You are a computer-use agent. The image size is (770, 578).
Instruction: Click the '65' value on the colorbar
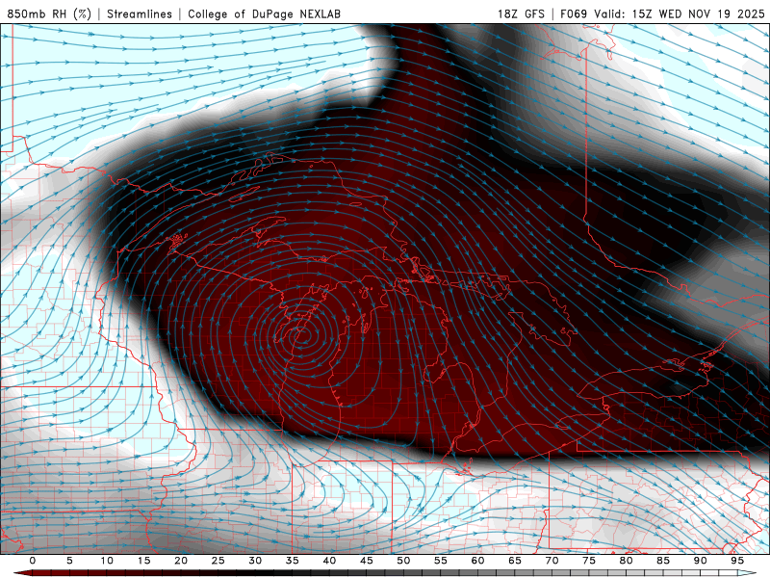[515, 561]
